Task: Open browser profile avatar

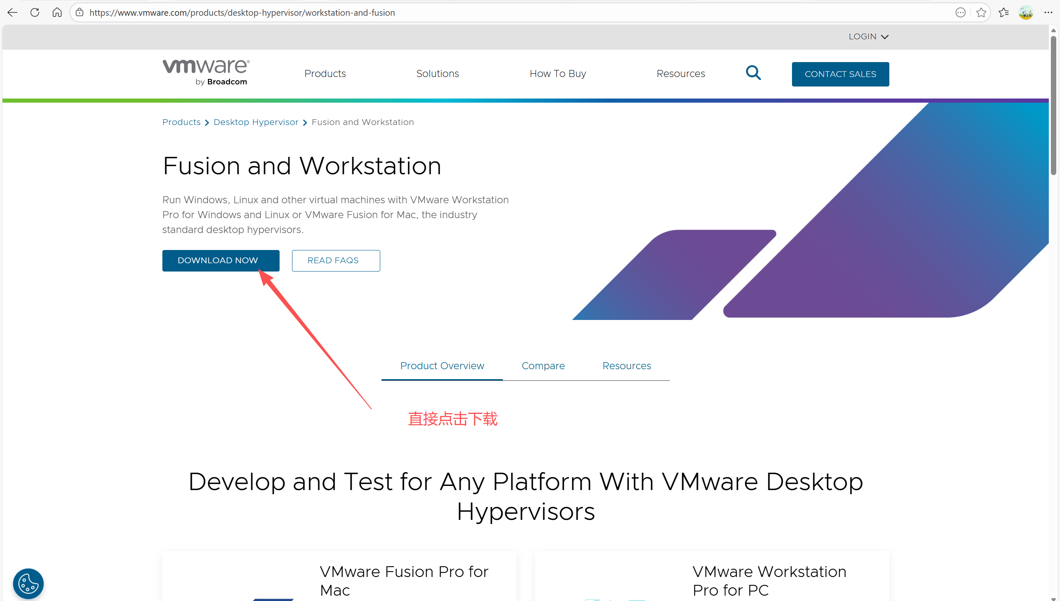Action: click(x=1026, y=12)
